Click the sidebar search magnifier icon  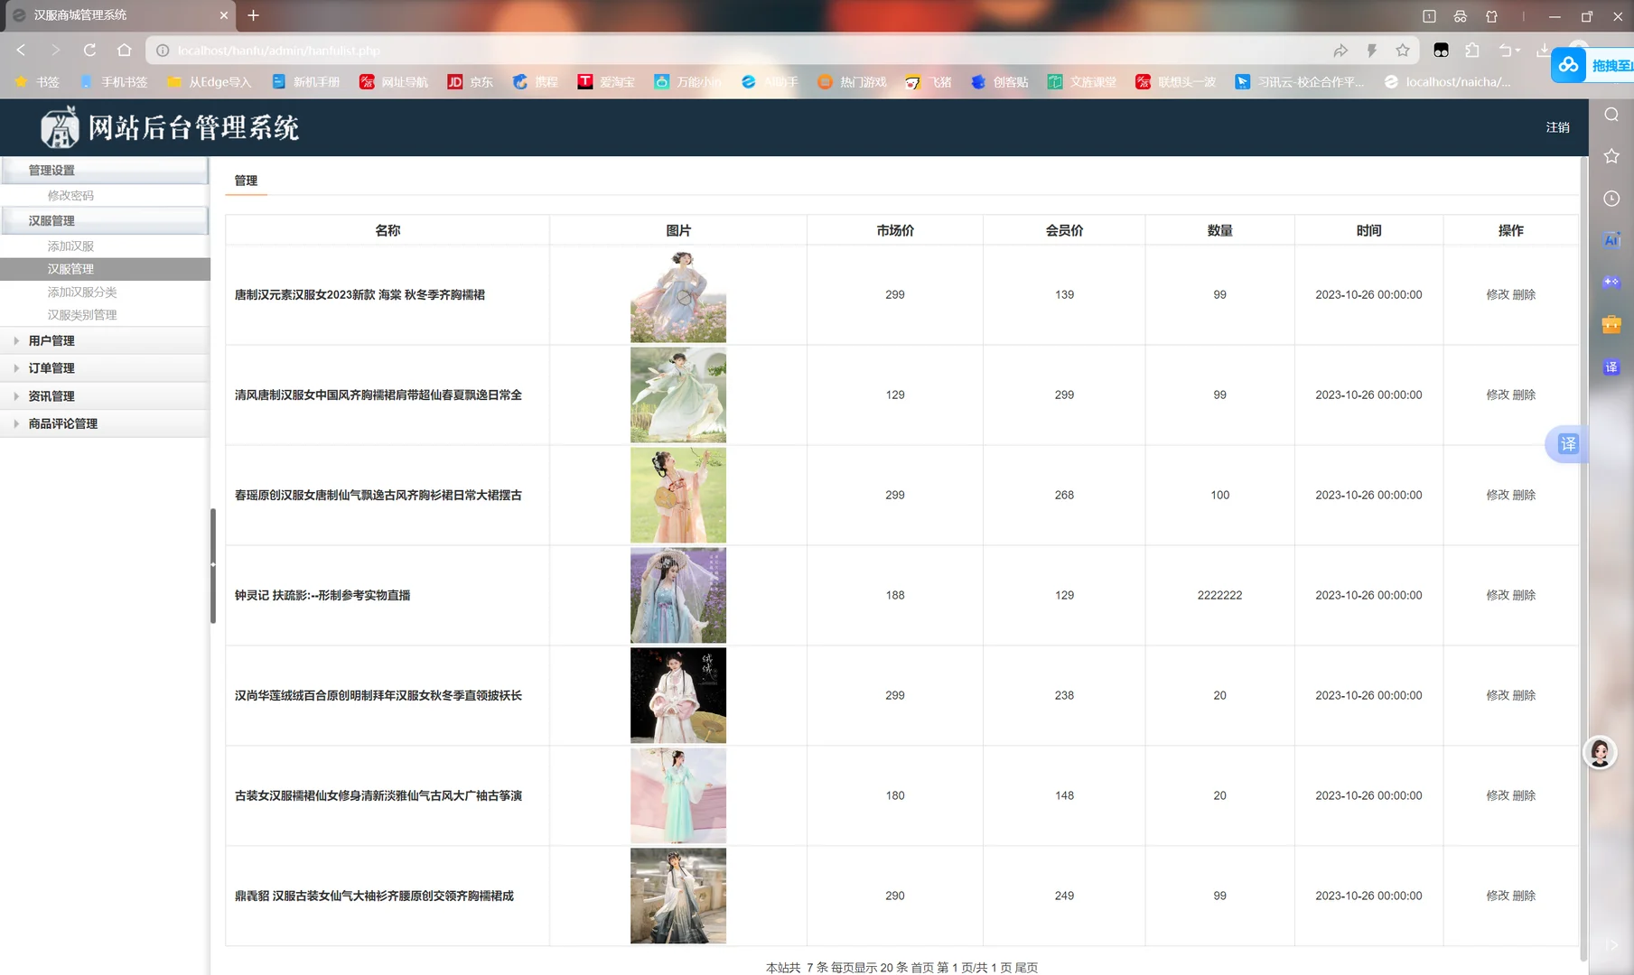1611,115
